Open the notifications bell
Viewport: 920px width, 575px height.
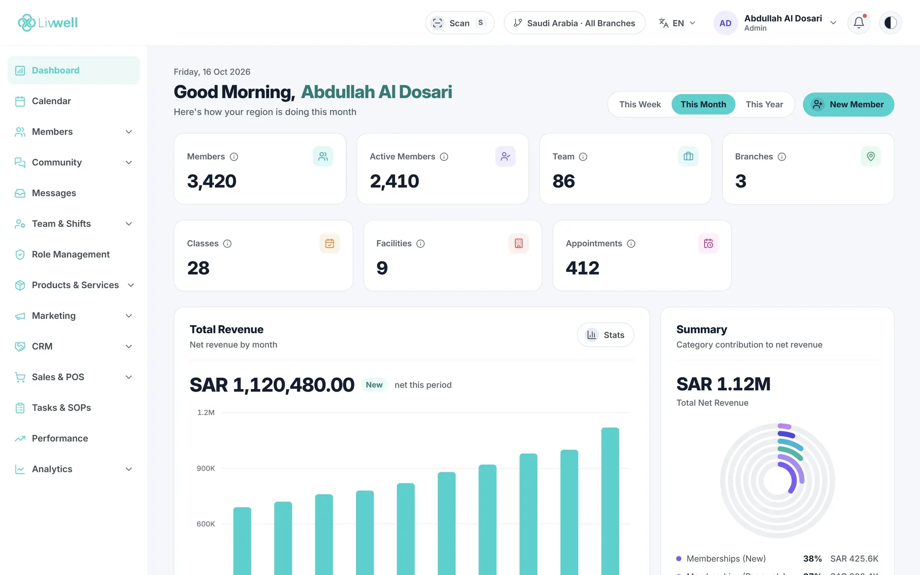pyautogui.click(x=859, y=23)
